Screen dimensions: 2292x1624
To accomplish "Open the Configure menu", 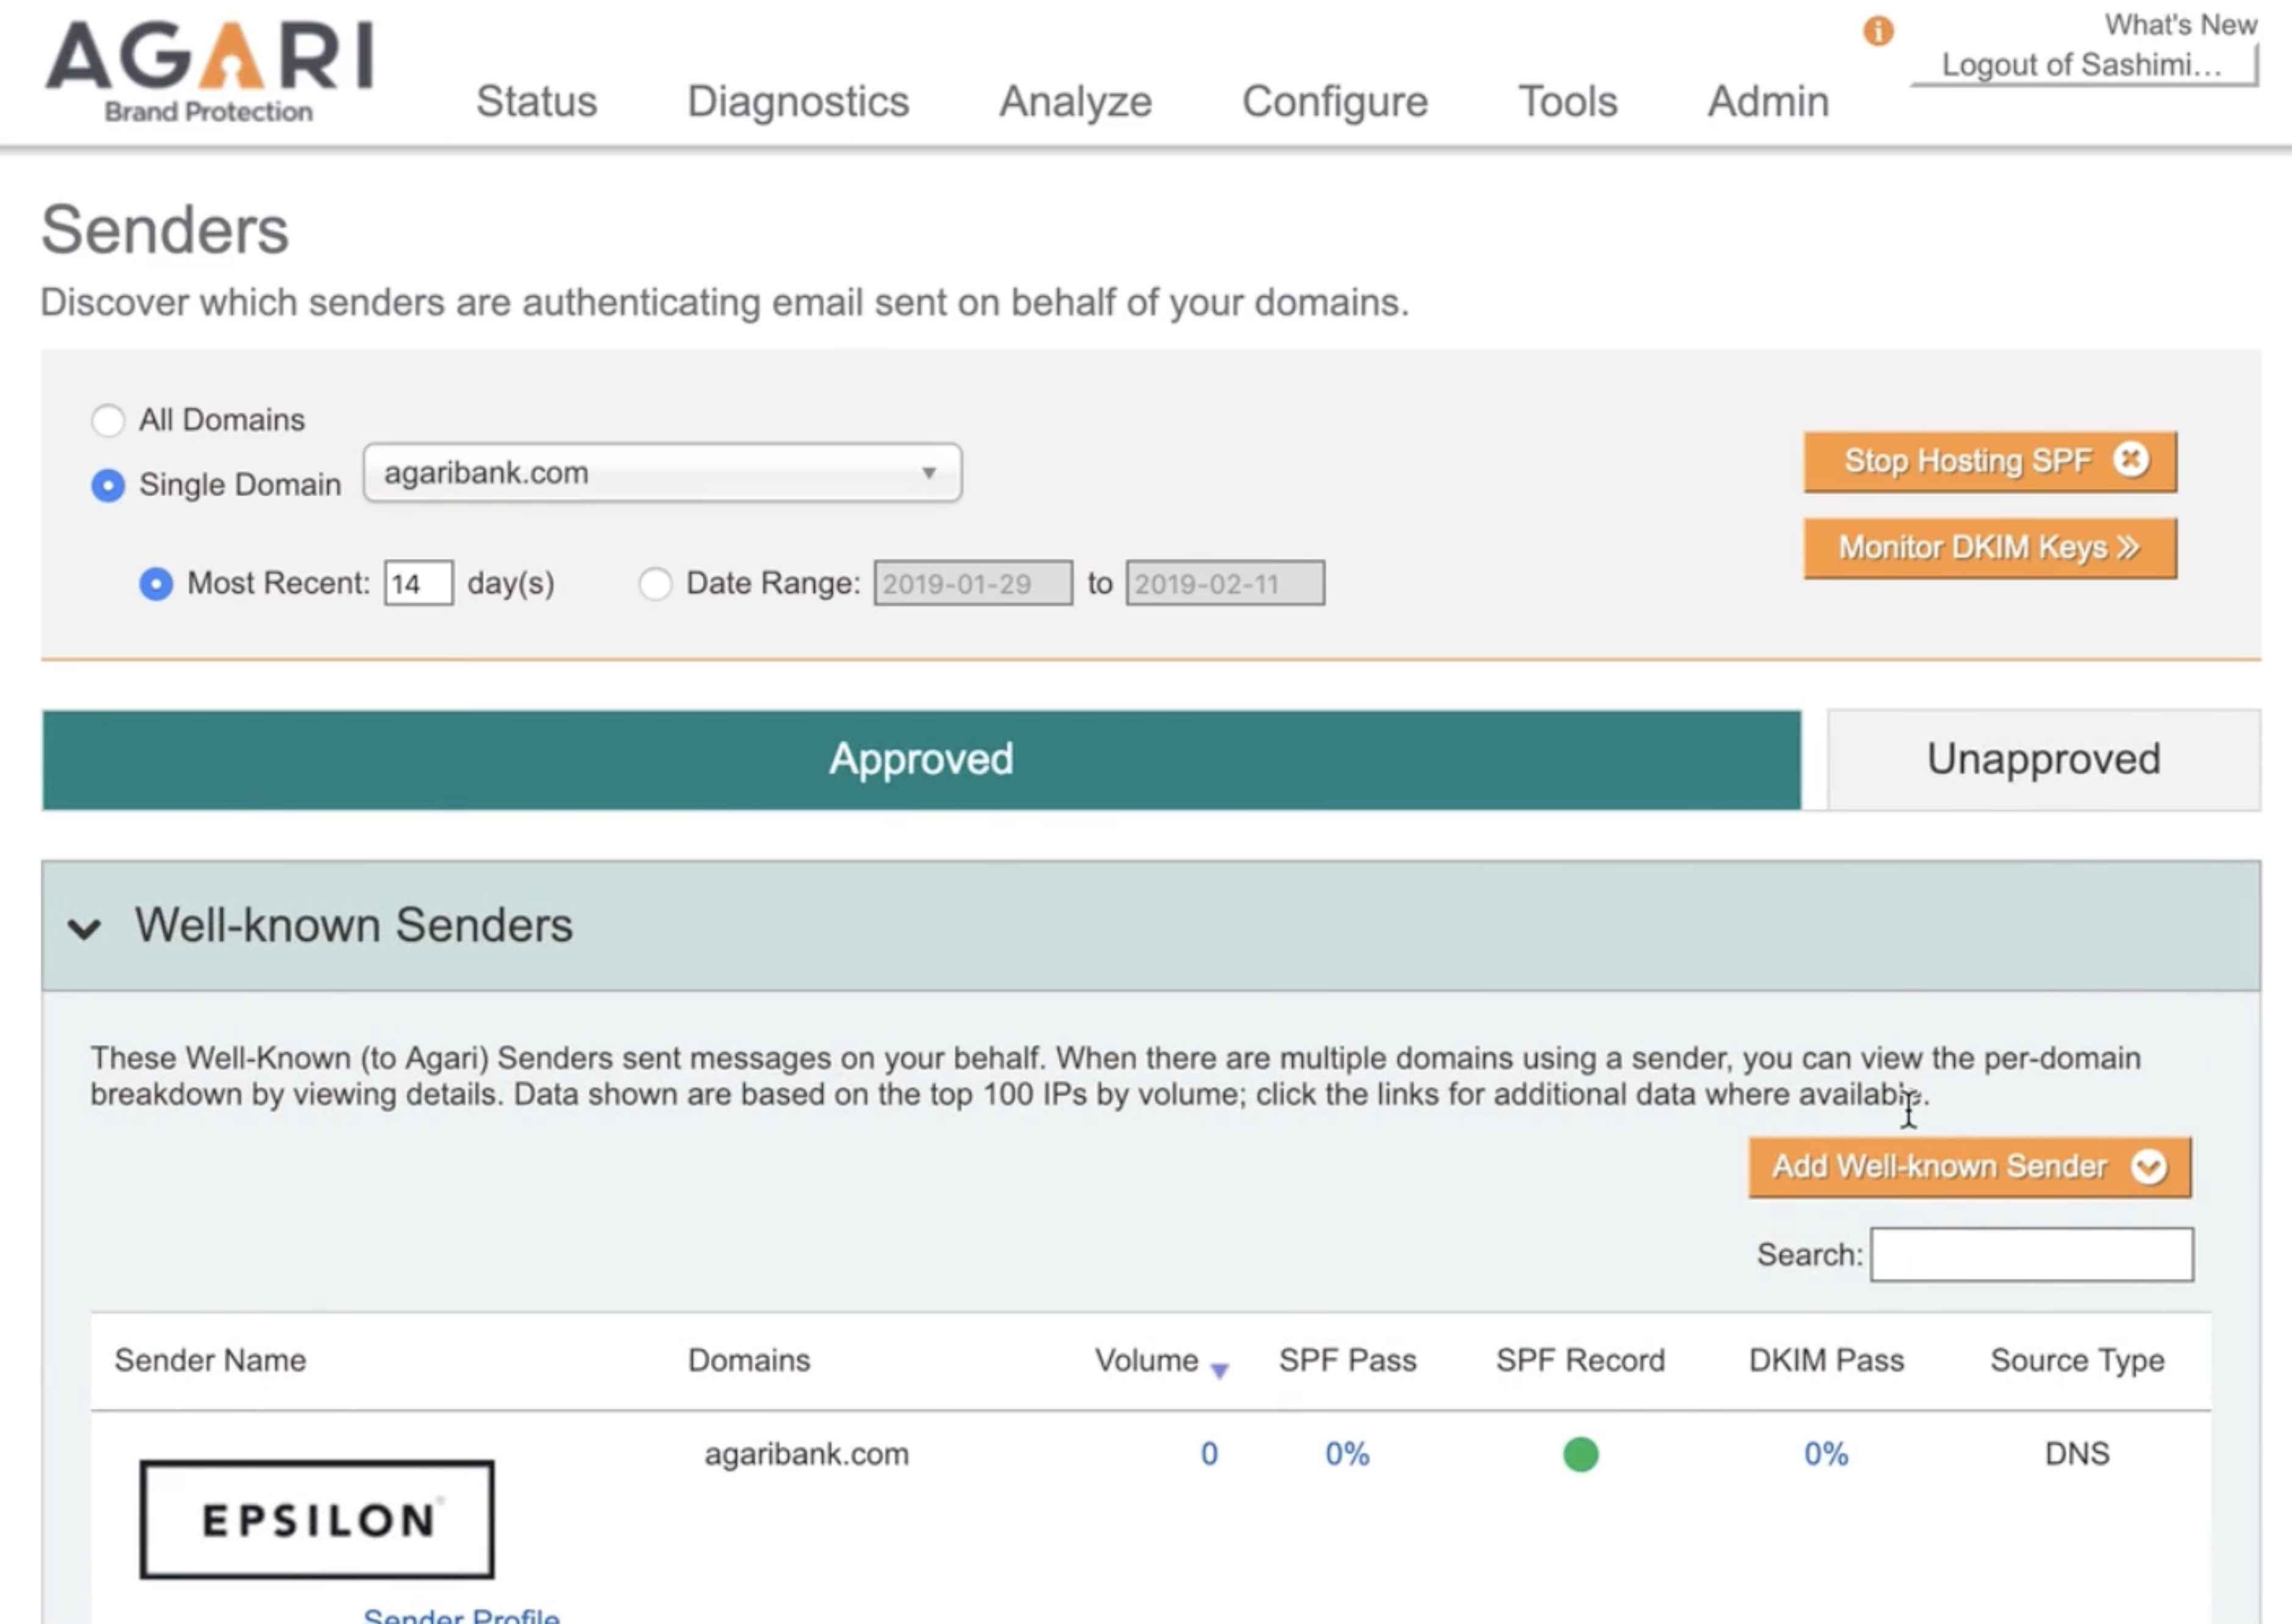I will (x=1334, y=101).
